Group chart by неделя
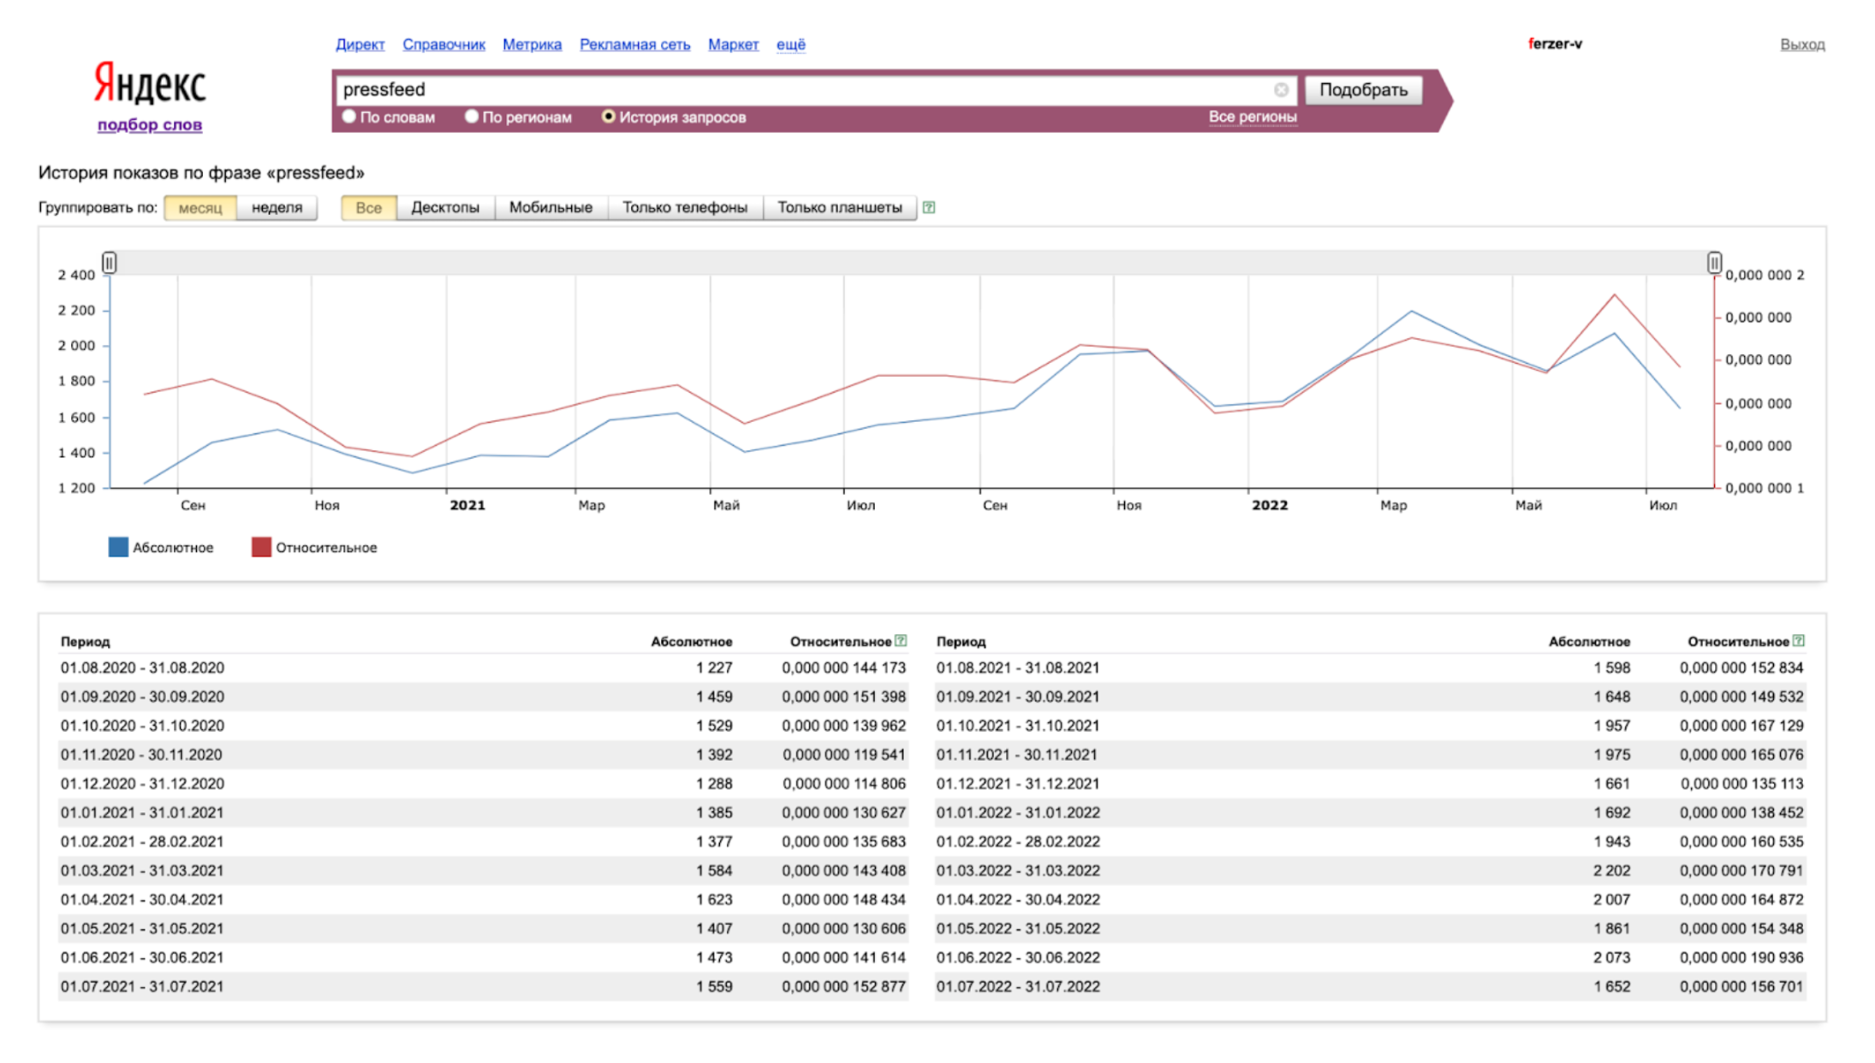This screenshot has width=1875, height=1063. pyautogui.click(x=277, y=207)
